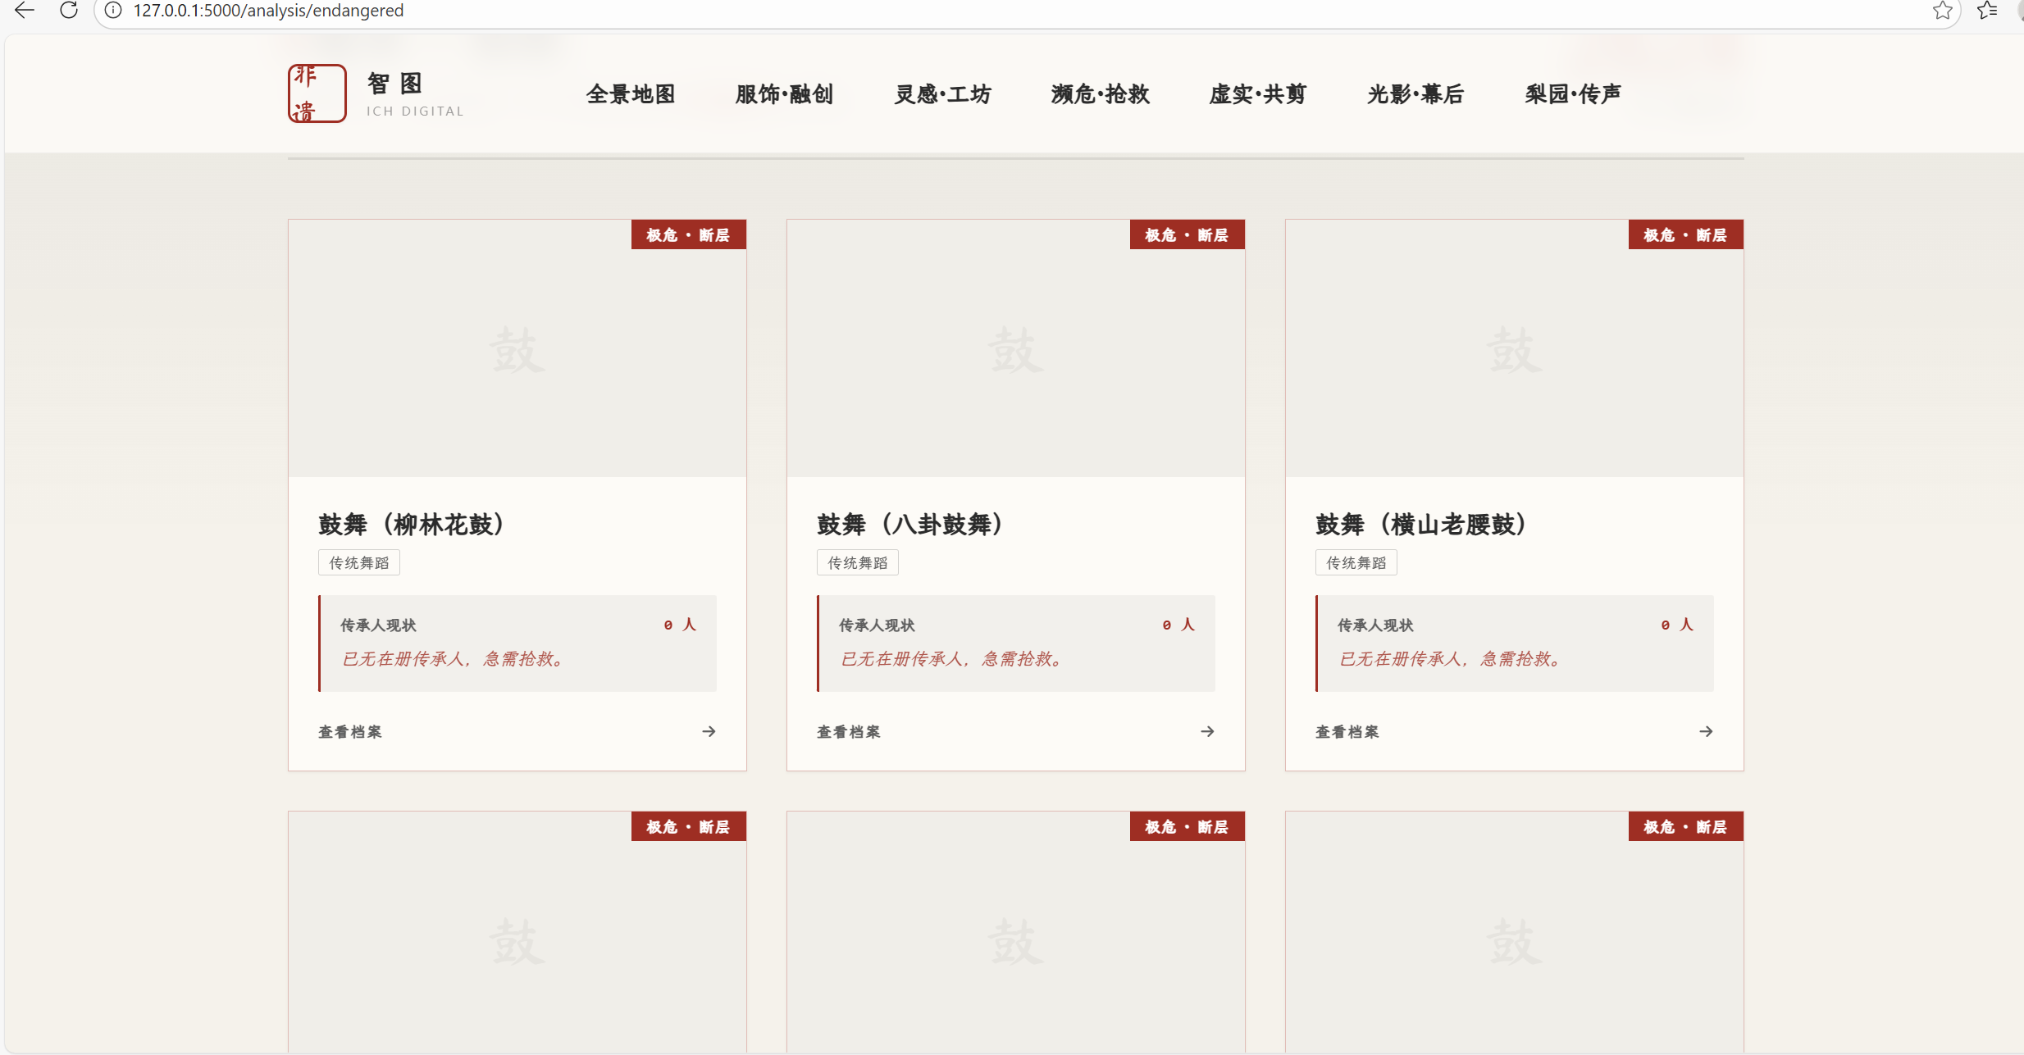Viewport: 2024px width, 1055px height.
Task: Go to 梨园·传声 page
Action: click(x=1572, y=94)
